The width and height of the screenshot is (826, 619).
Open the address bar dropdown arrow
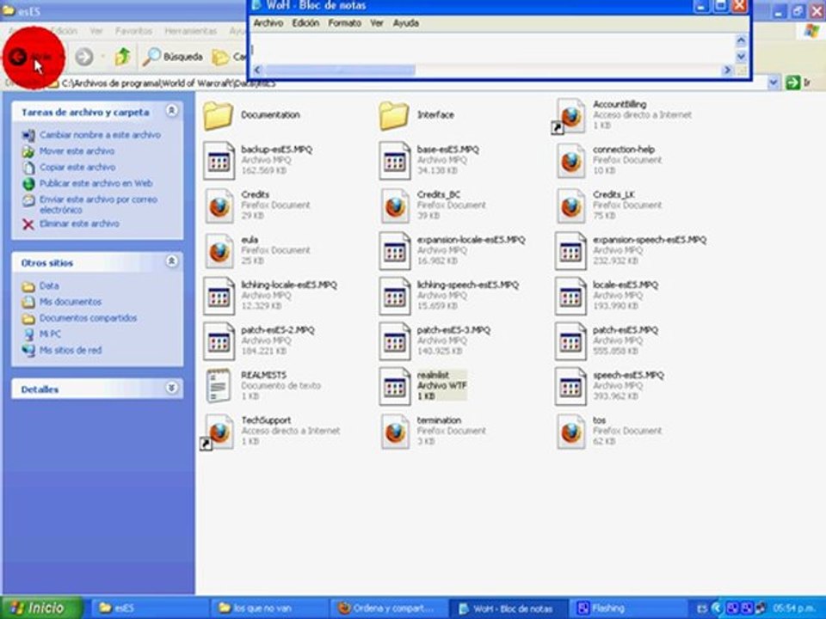[x=774, y=83]
